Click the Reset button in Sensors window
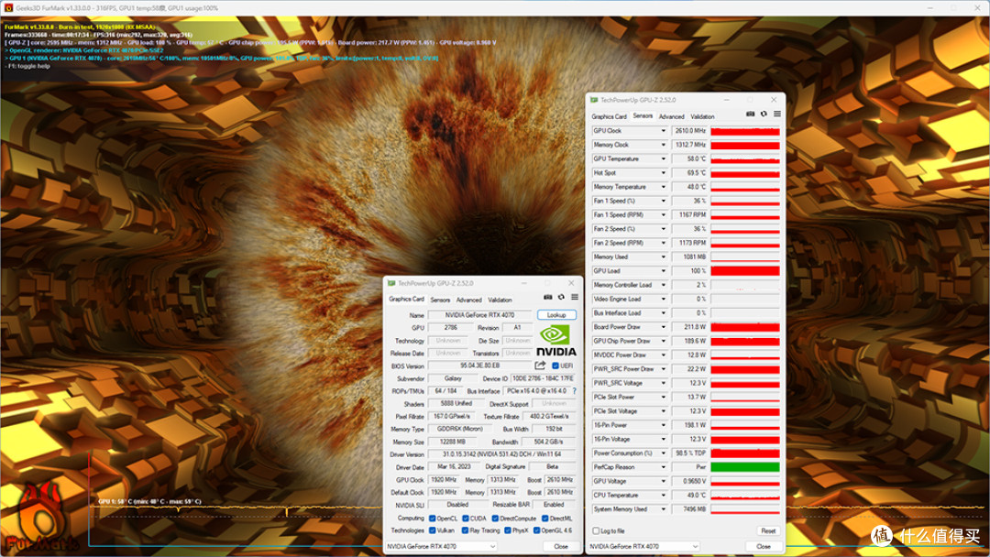 pos(768,531)
